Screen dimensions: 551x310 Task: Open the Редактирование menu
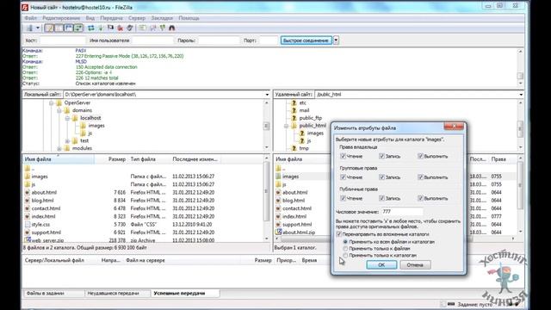click(61, 18)
